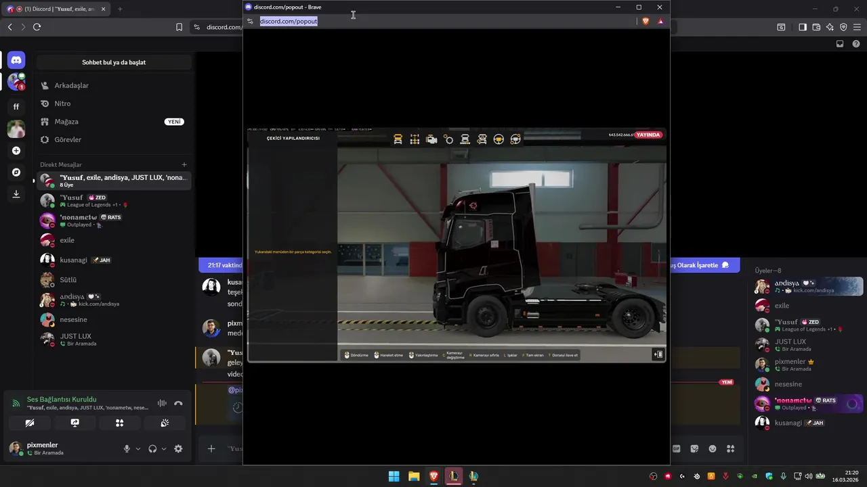867x487 pixels.
Task: Open DM with exile in DM list
Action: (x=113, y=240)
